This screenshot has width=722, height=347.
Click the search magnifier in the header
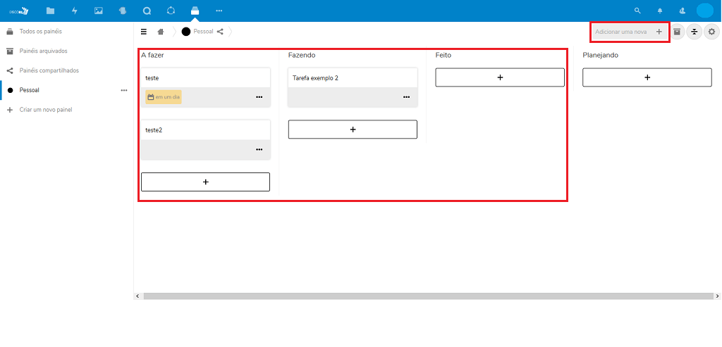(x=637, y=11)
